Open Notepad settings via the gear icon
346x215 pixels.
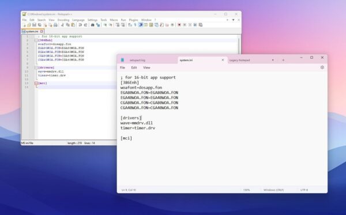point(322,67)
